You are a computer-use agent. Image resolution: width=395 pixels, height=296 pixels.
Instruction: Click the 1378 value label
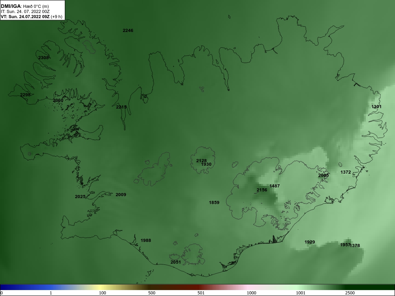click(355, 245)
